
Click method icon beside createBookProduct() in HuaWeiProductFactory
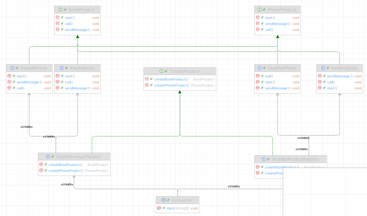258,167
